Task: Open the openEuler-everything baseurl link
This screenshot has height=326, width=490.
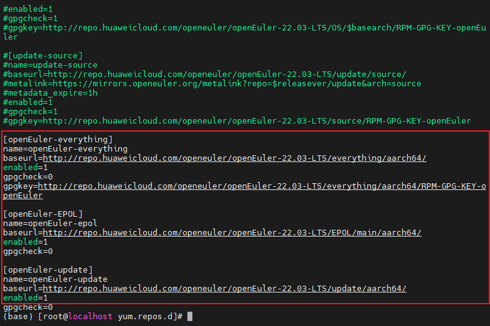Action: pyautogui.click(x=234, y=158)
